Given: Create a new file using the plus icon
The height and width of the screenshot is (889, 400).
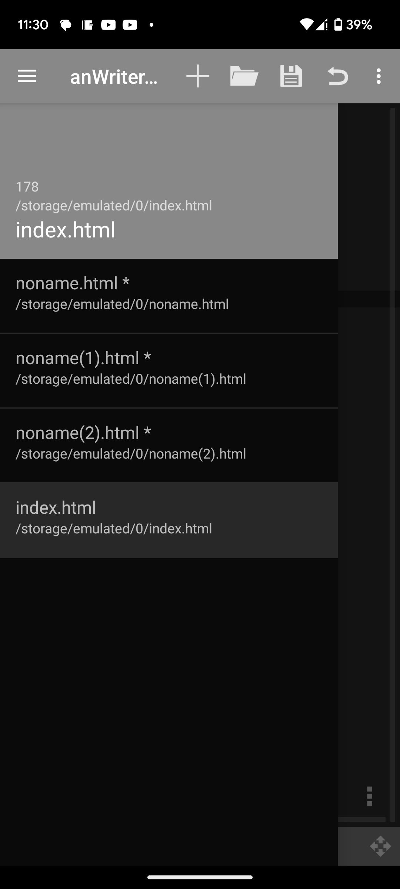Looking at the screenshot, I should [x=197, y=76].
